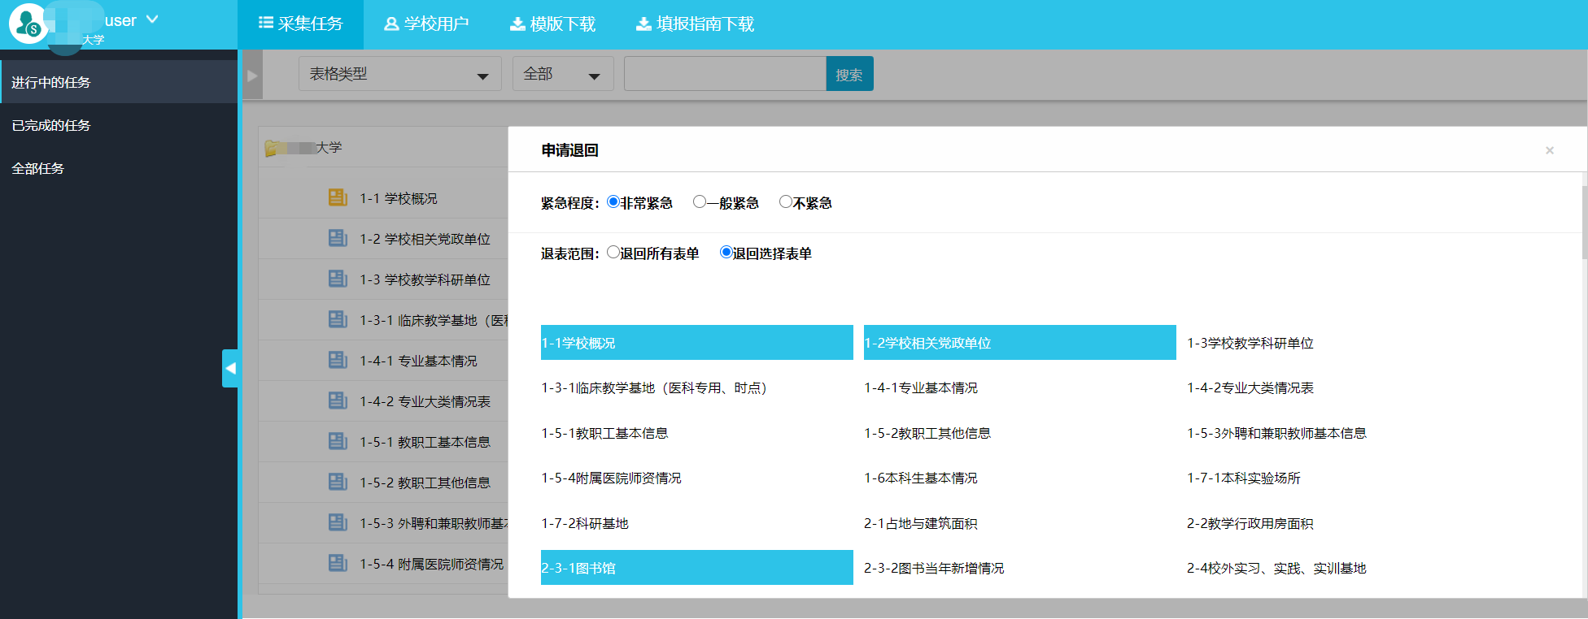The width and height of the screenshot is (1588, 619).
Task: Click the yellow form icon for 1-1 学校概况
Action: (x=338, y=197)
